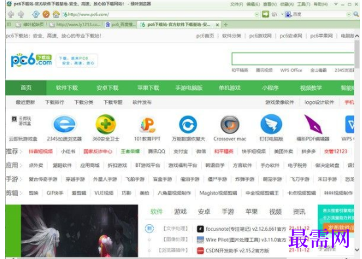Close the pc6下载站 tab
Image resolution: width=362 pixels, height=259 pixels.
[x=217, y=25]
